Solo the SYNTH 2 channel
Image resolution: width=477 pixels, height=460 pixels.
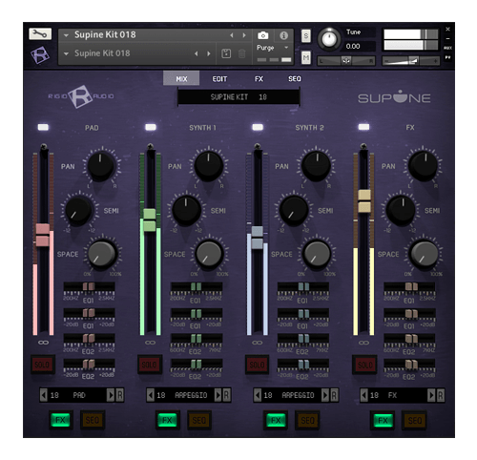(x=257, y=365)
